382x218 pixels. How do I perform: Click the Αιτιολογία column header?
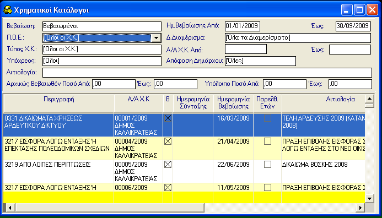323,103
